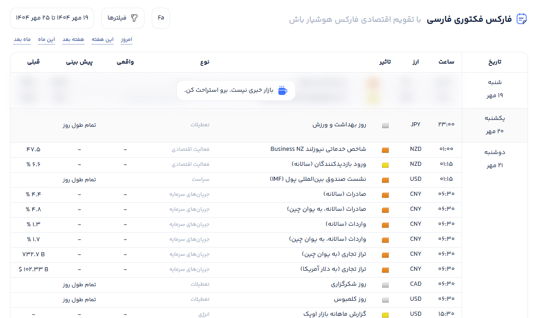Image resolution: width=533 pixels, height=318 pixels.
Task: Click the coffee cup icon in no-news notice
Action: pyautogui.click(x=282, y=90)
